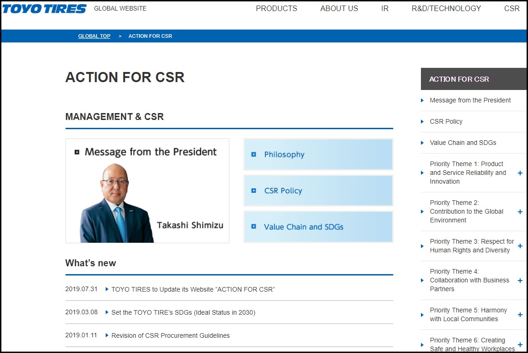Open sidebar CSR Policy link
This screenshot has height=353, width=528.
click(446, 121)
